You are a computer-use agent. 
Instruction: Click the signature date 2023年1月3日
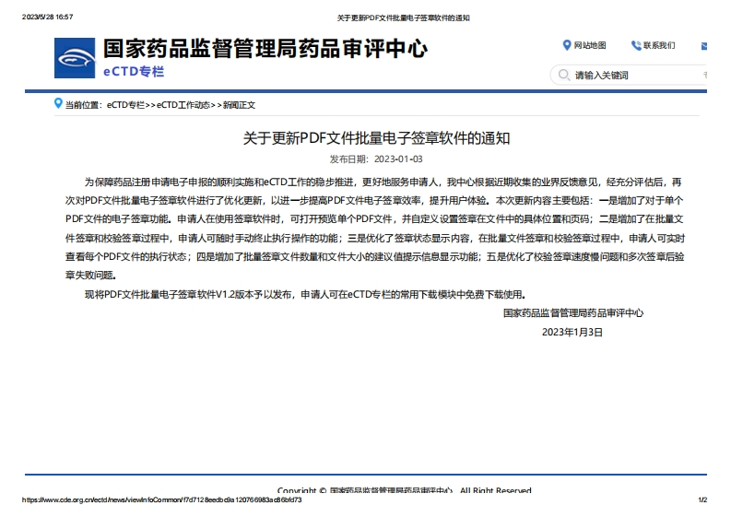pyautogui.click(x=572, y=331)
